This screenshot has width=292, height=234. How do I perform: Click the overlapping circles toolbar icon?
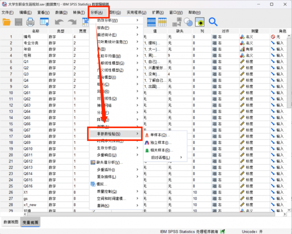(188, 22)
